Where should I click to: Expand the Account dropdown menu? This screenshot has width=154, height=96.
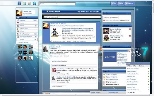click(130, 3)
